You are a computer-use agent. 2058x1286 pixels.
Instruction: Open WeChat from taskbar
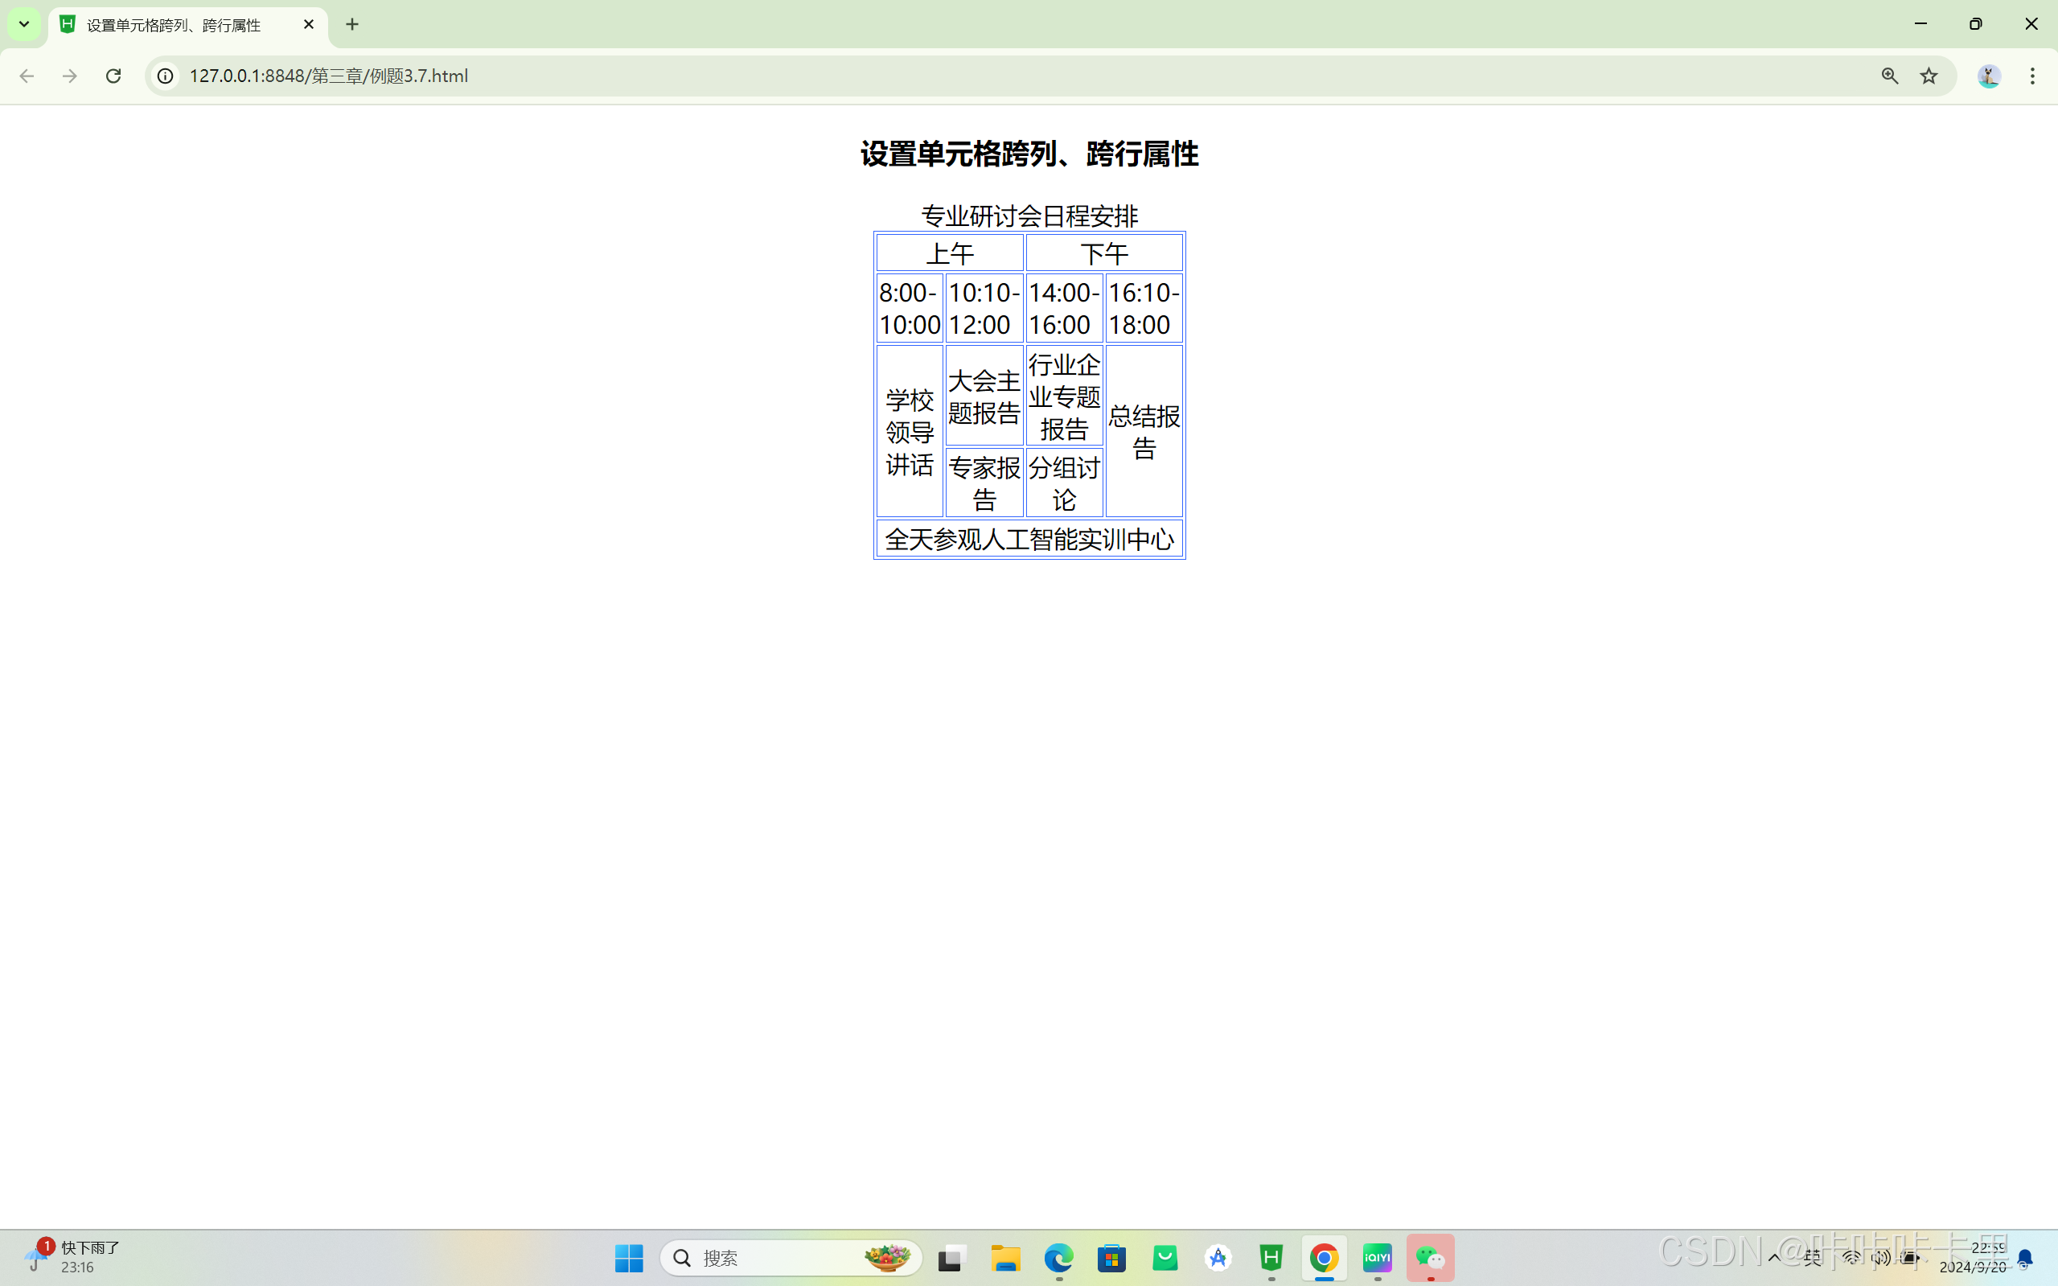point(1430,1257)
